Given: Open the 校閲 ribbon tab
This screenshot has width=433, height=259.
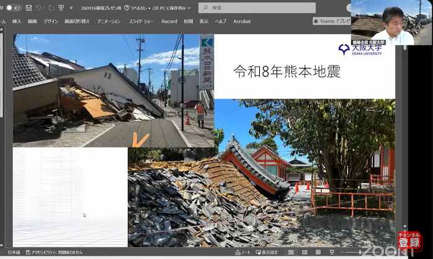Looking at the screenshot, I should pyautogui.click(x=188, y=21).
